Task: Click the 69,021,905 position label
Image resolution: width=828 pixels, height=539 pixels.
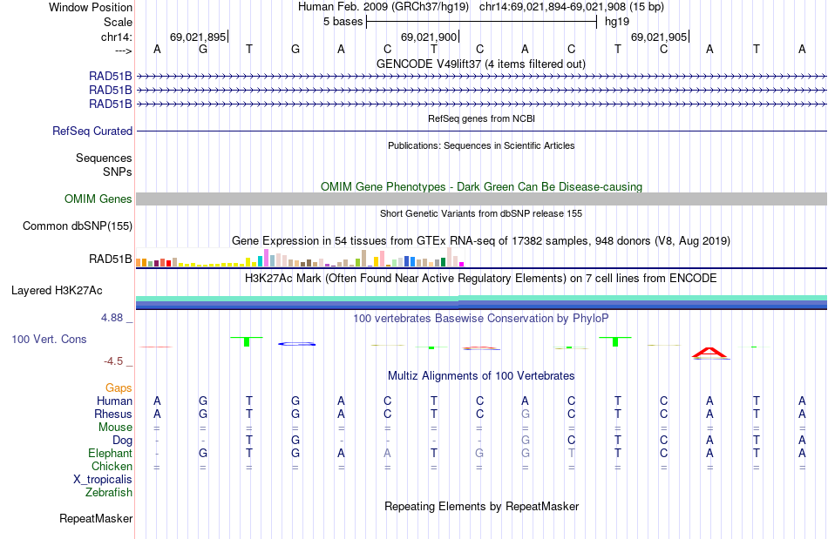Action: pyautogui.click(x=659, y=37)
